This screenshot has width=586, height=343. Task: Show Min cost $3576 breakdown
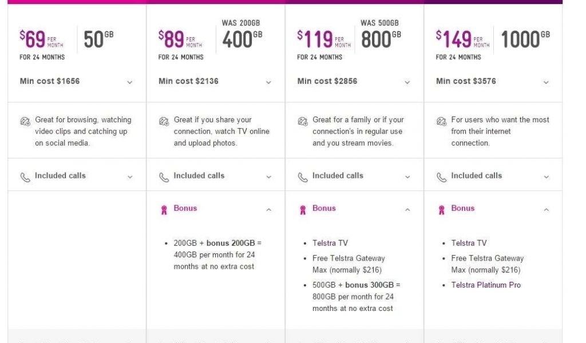546,82
